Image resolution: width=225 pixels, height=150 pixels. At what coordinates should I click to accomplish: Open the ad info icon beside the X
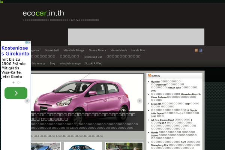(x=27, y=42)
